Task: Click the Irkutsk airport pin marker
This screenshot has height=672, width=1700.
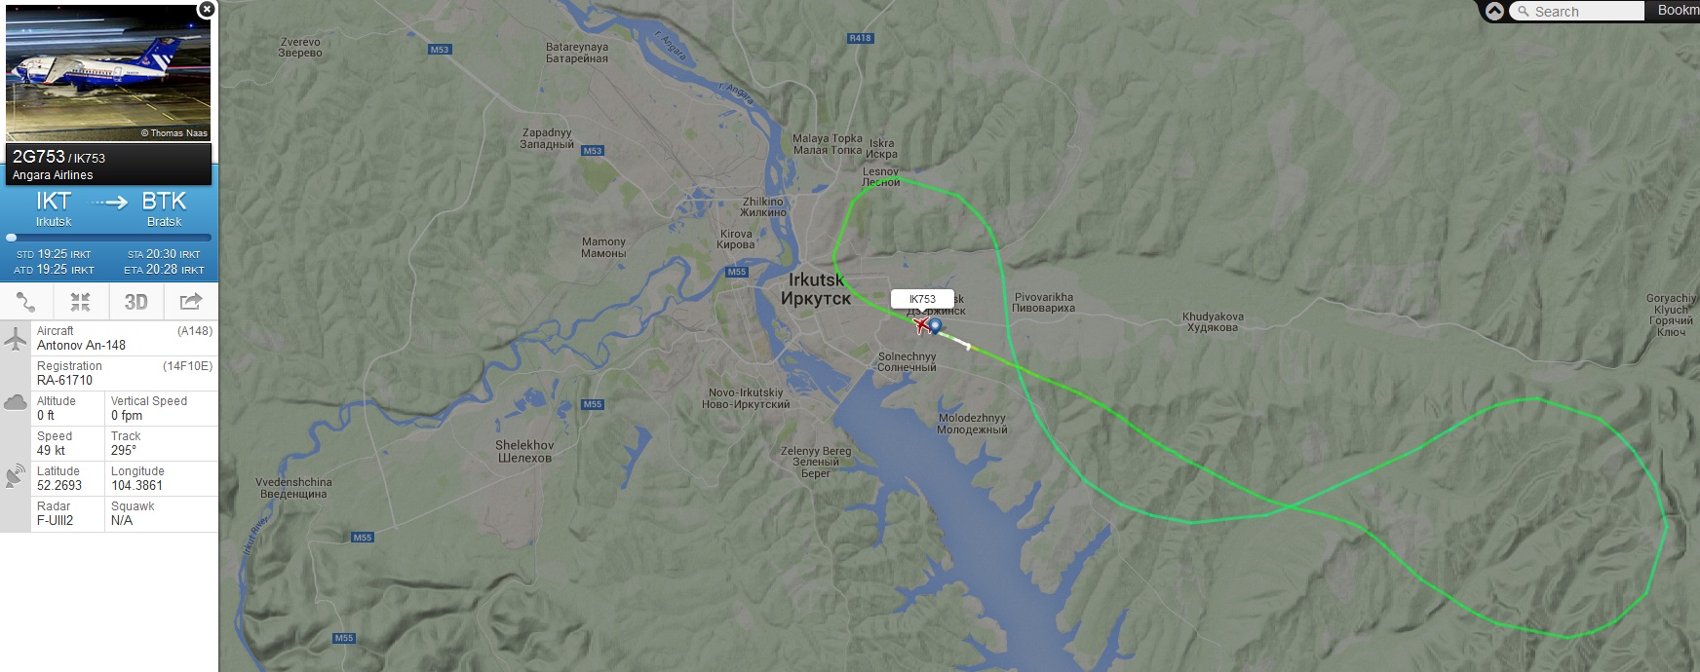Action: (935, 326)
